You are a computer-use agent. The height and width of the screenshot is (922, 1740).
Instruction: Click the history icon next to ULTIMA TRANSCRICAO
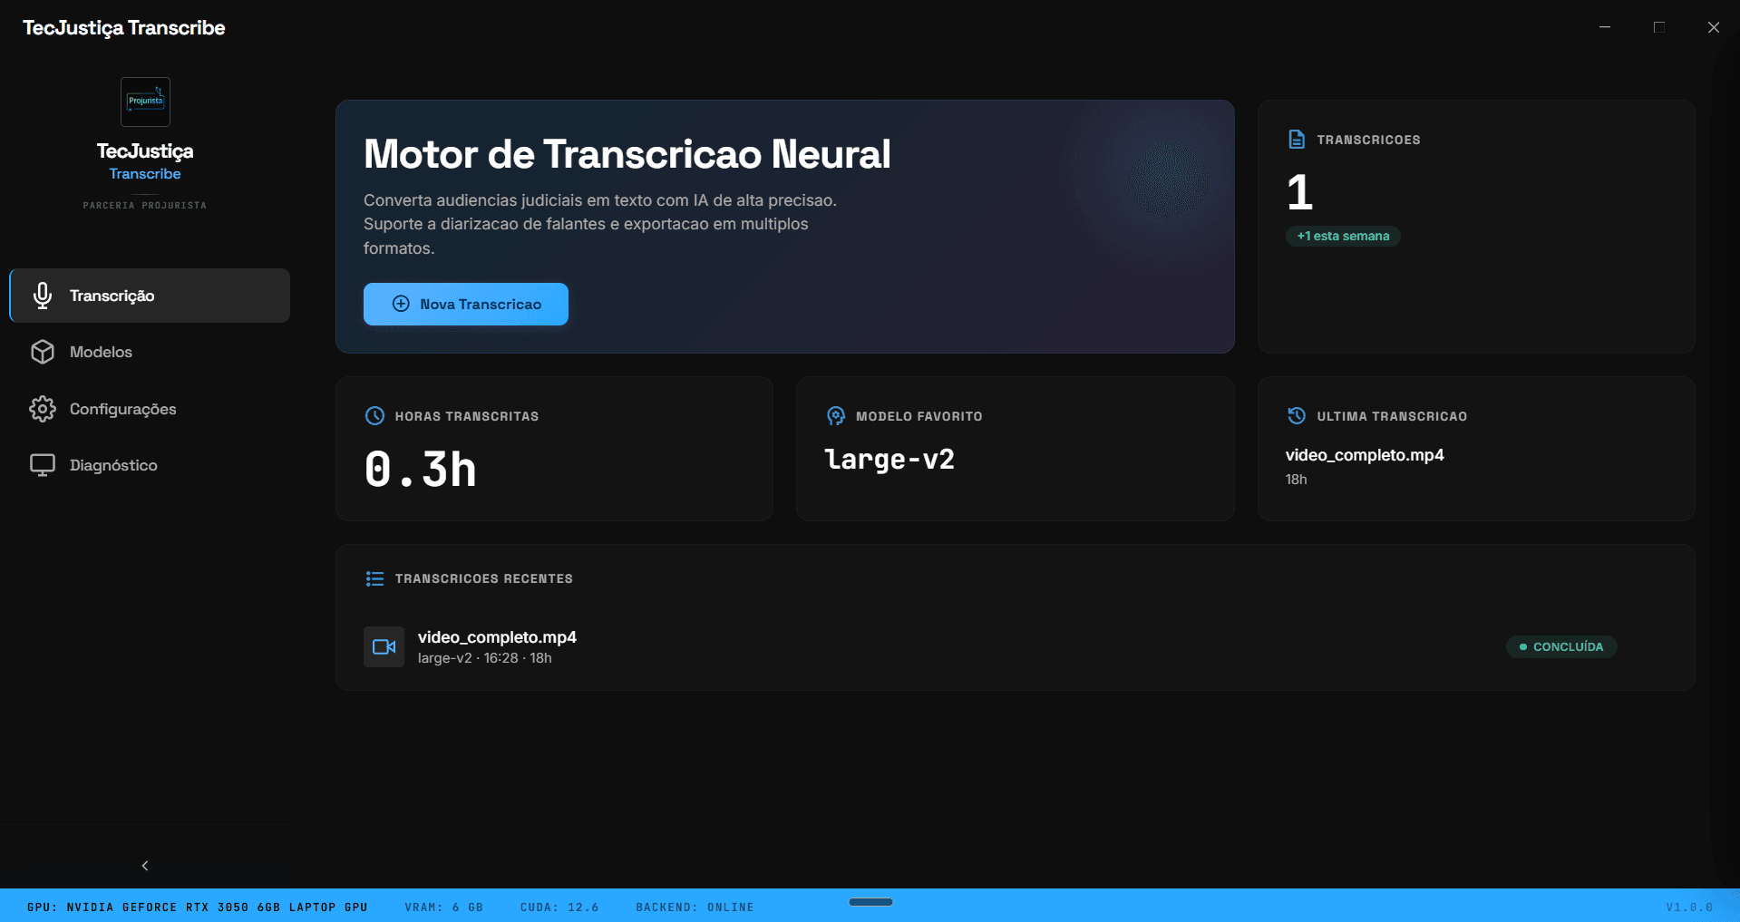[x=1297, y=416]
